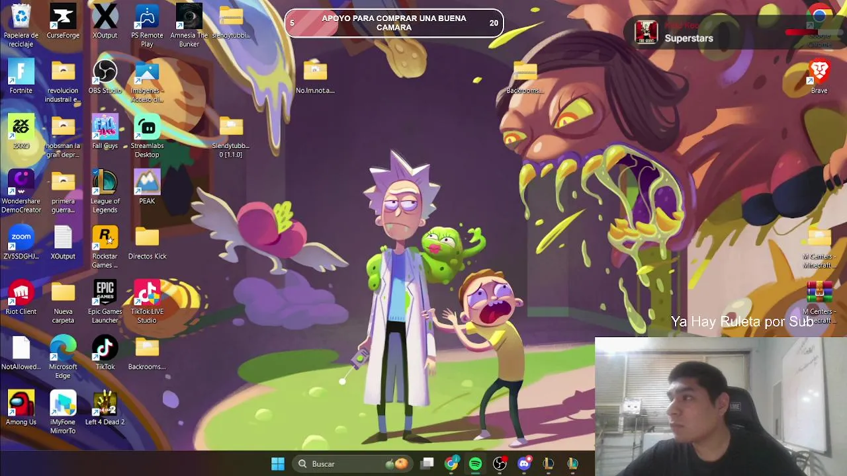Screen dimensions: 847x476
Task: Open the Left 4 Dead 2 shortcut
Action: tap(105, 409)
